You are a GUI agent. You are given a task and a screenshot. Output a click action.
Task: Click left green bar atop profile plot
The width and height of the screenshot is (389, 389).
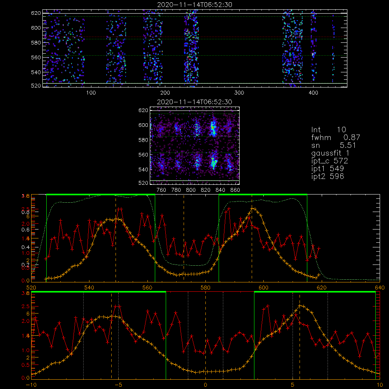tap(101, 194)
